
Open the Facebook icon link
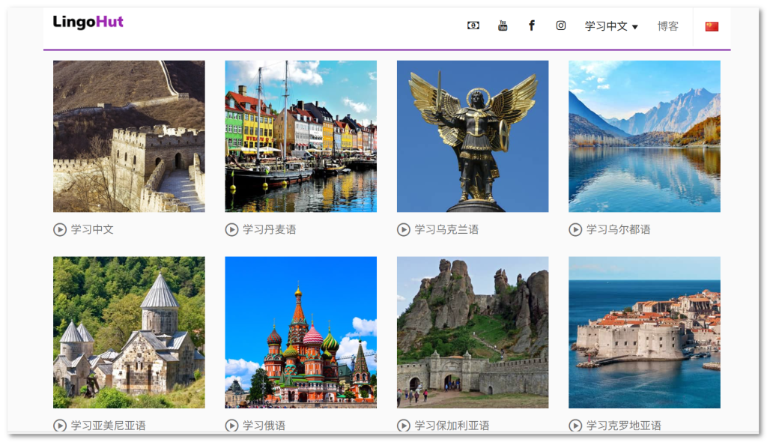coord(531,25)
